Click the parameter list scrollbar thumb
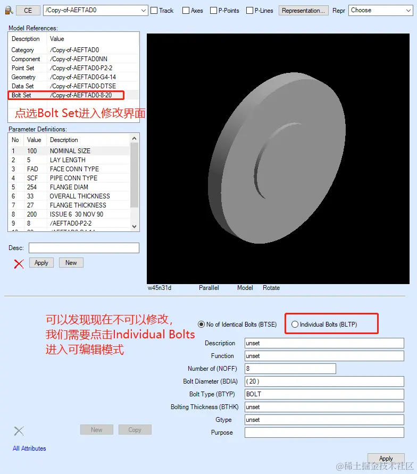Viewport: 417px width, 474px height. [x=135, y=175]
